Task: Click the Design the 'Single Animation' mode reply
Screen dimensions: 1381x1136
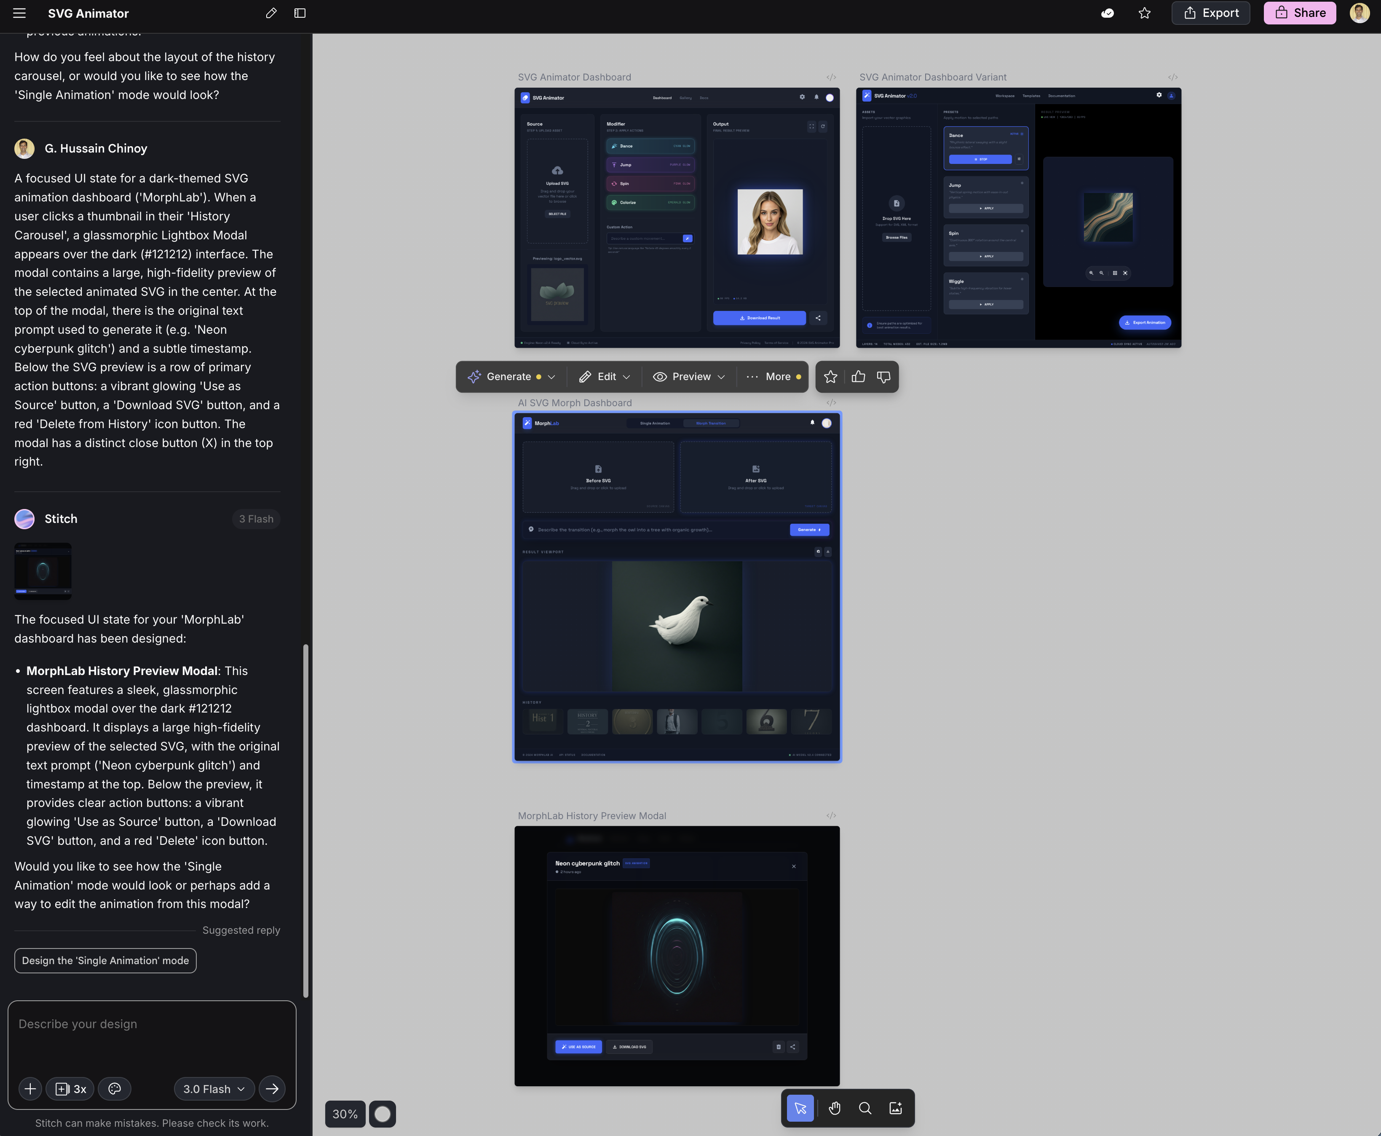Action: 104,961
